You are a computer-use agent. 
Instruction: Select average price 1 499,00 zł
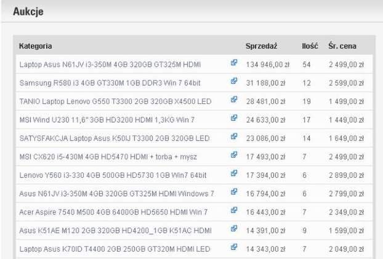pos(346,102)
